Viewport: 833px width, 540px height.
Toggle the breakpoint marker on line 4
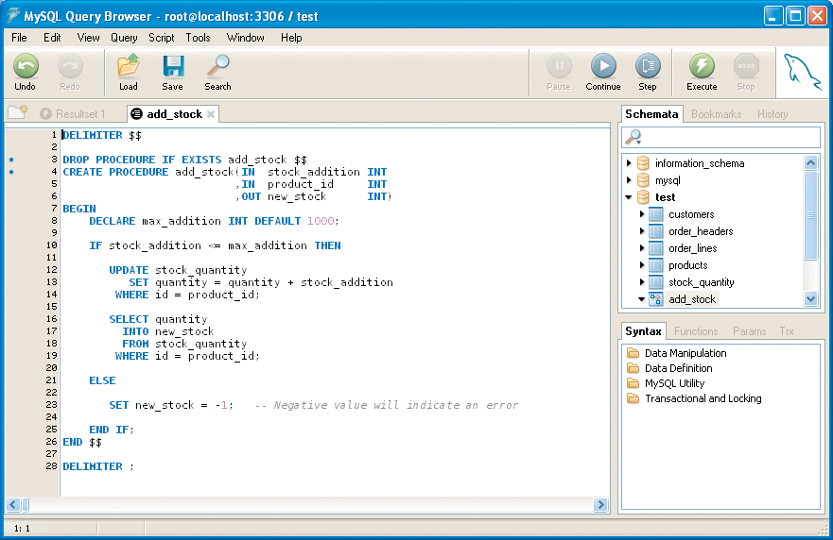pos(11,171)
